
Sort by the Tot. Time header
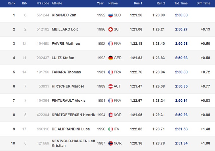click(182, 3)
